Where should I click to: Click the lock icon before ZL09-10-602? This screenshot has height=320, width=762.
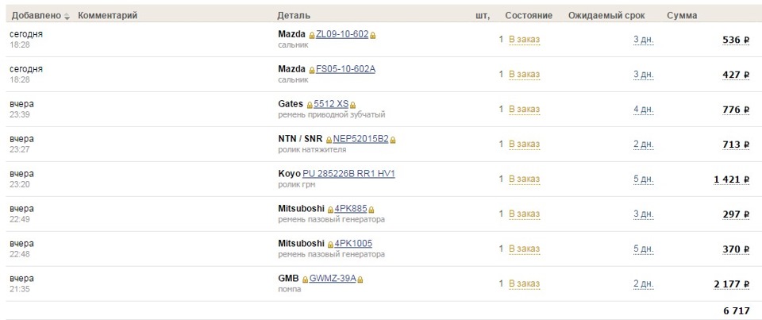[312, 36]
